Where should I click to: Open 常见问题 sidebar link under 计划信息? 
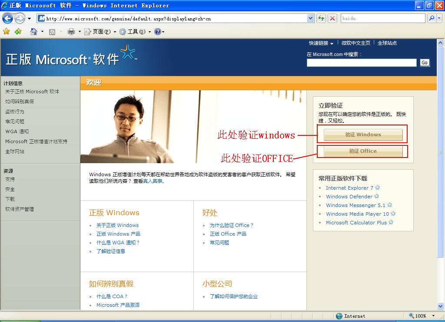pos(14,122)
